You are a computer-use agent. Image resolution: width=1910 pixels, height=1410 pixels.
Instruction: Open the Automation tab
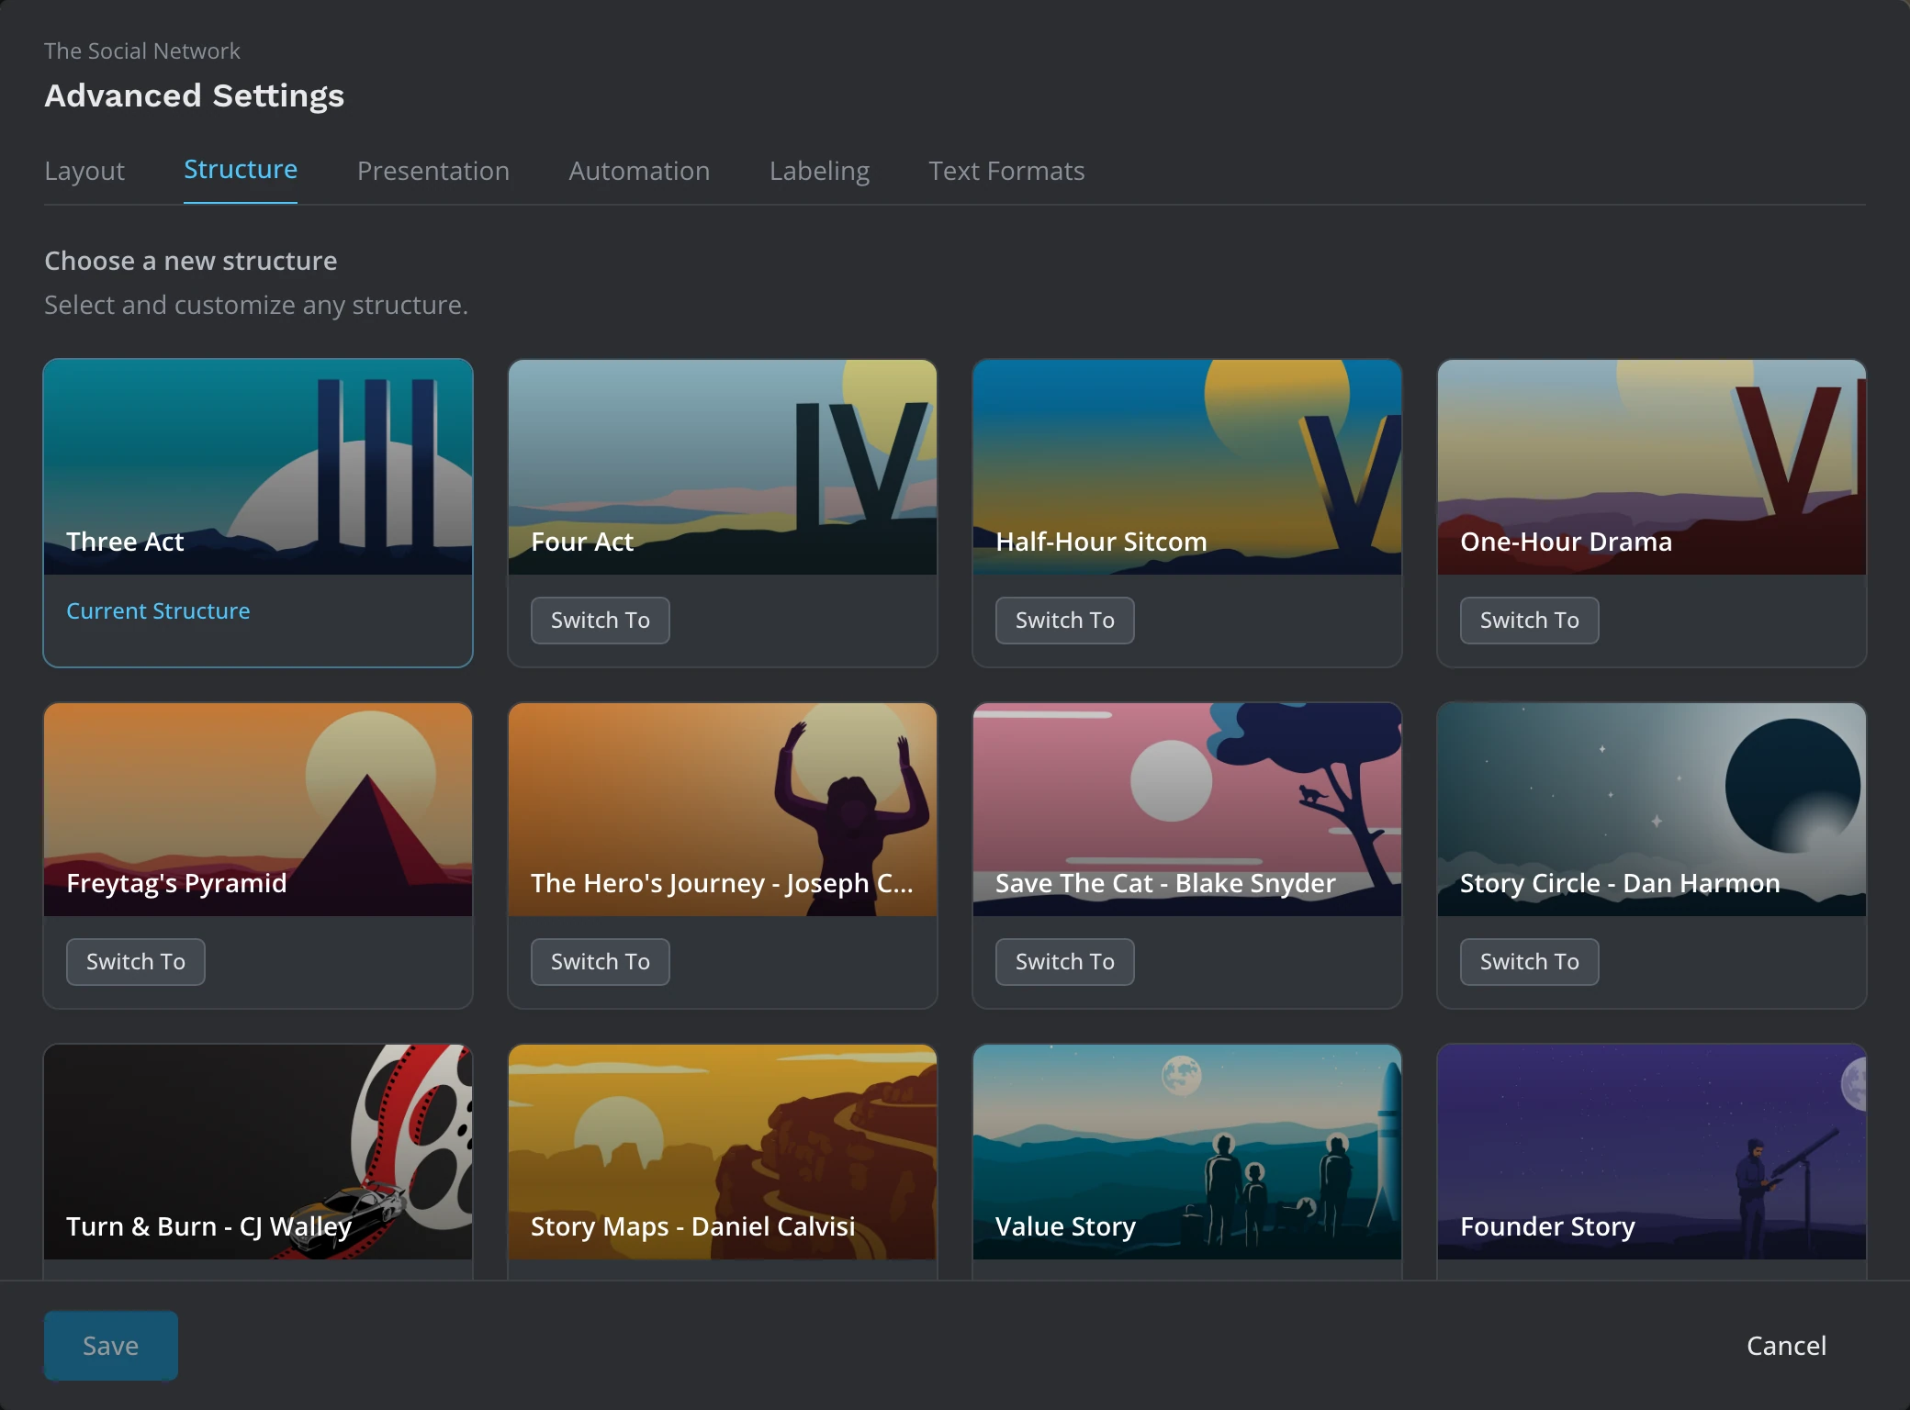[639, 171]
